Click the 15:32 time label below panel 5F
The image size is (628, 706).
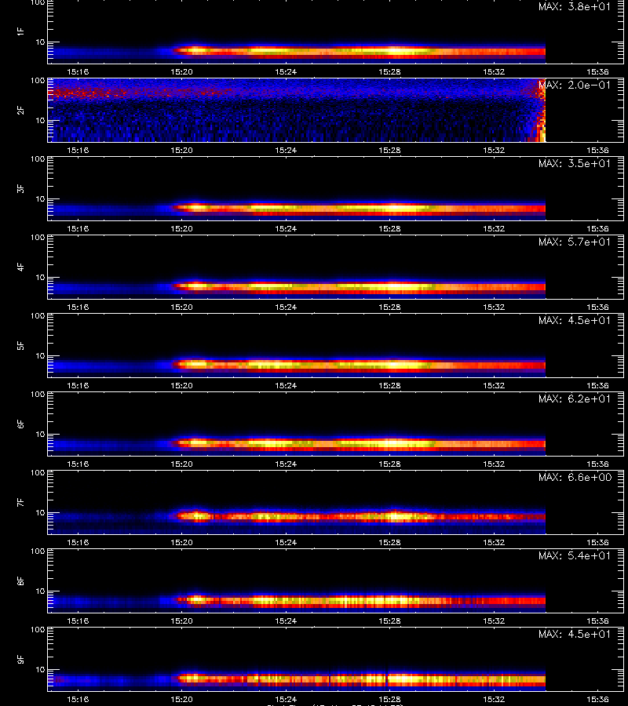[494, 385]
